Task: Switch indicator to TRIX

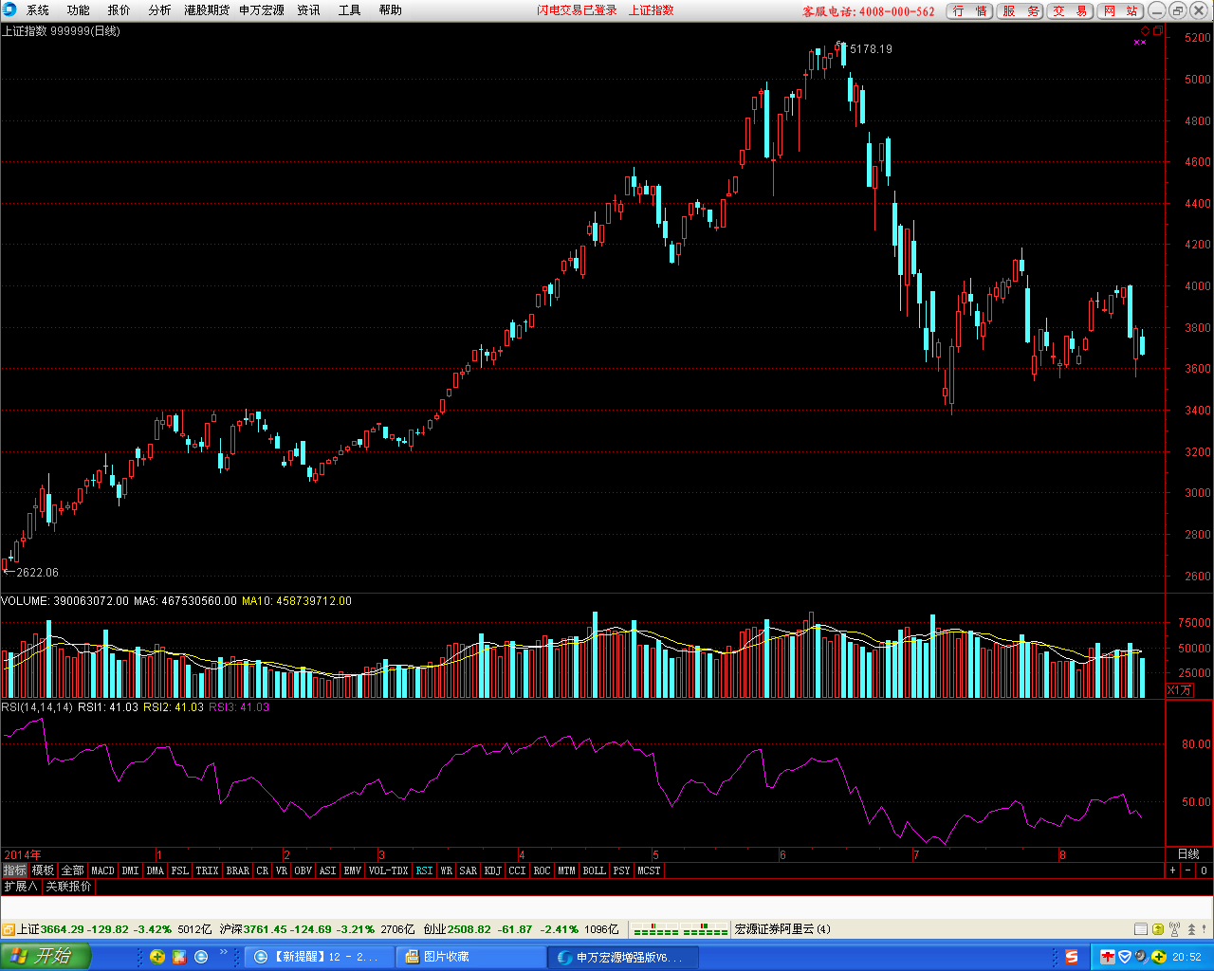Action: point(208,870)
